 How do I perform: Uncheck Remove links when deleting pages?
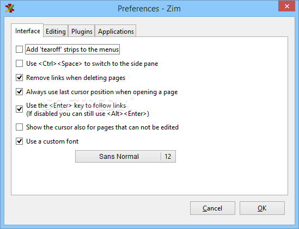pyautogui.click(x=19, y=78)
